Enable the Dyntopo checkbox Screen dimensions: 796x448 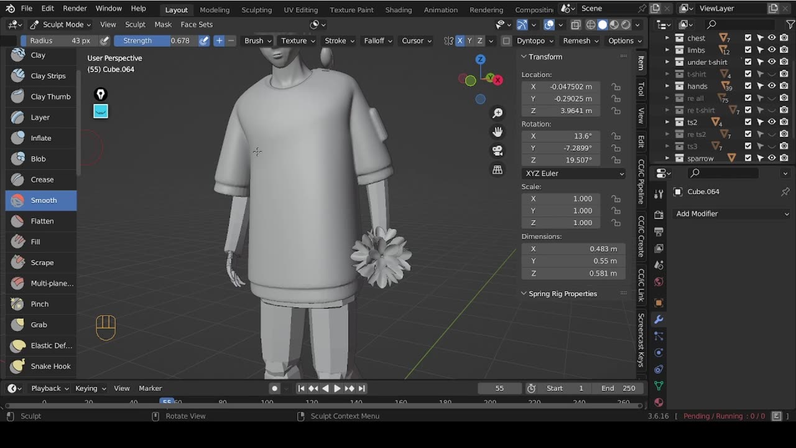506,40
